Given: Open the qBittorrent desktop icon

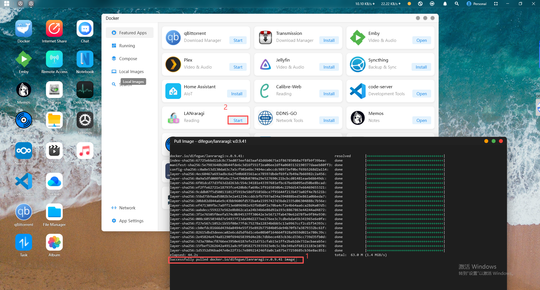Looking at the screenshot, I should click(24, 212).
